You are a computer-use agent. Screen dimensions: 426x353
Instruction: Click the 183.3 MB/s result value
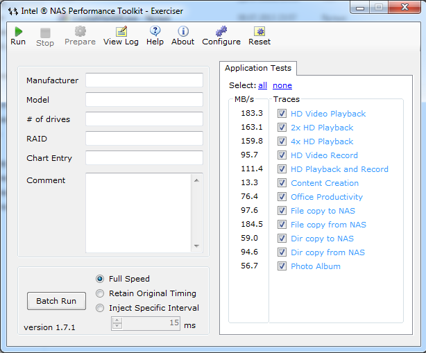(252, 113)
